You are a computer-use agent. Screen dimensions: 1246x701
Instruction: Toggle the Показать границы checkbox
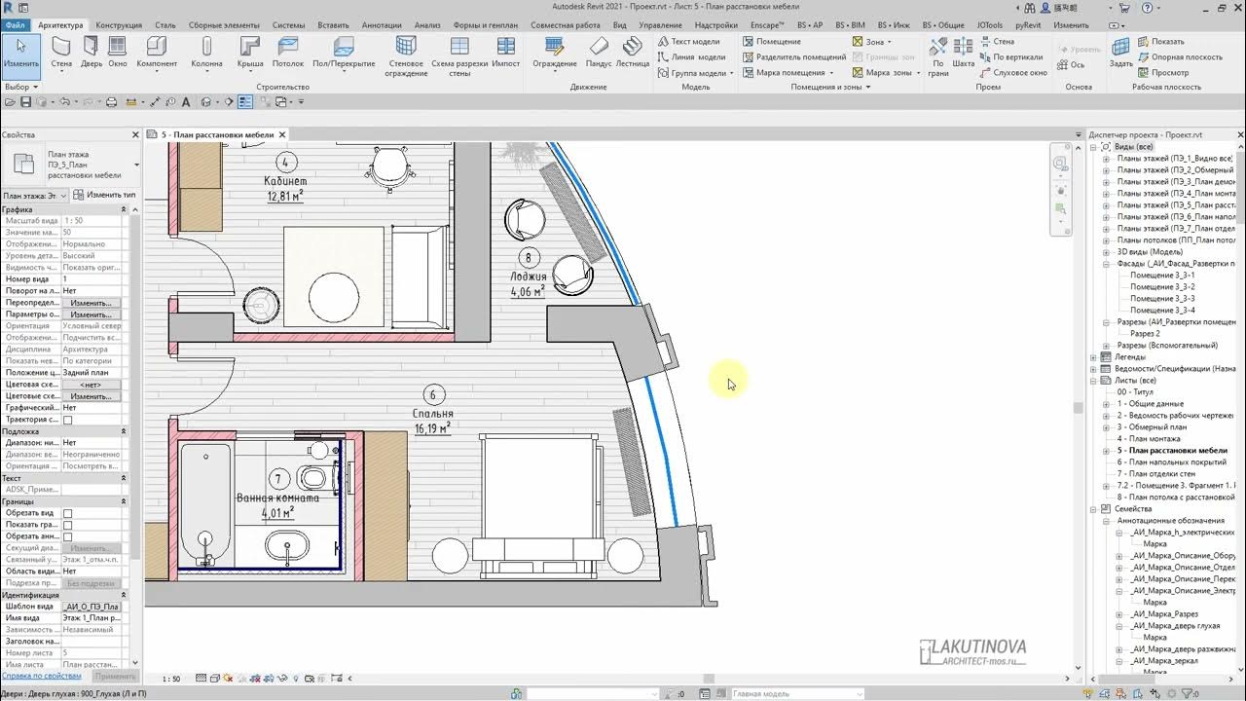click(x=67, y=525)
